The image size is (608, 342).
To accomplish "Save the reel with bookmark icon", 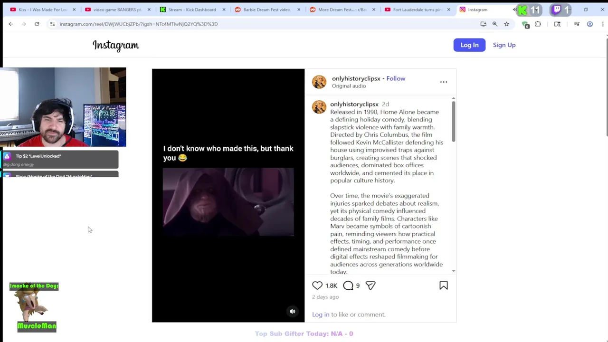I will coord(444,285).
